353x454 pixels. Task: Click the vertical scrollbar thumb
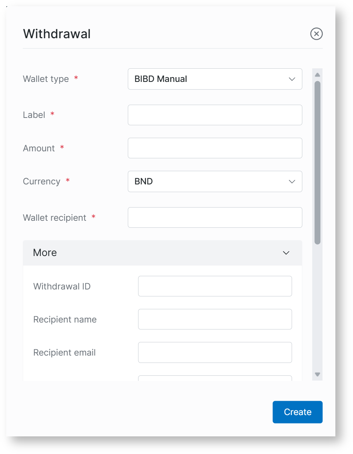pos(317,162)
